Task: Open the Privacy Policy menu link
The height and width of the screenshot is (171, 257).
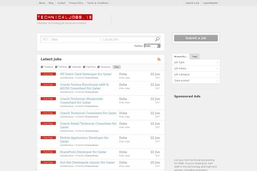Action: tap(76, 3)
